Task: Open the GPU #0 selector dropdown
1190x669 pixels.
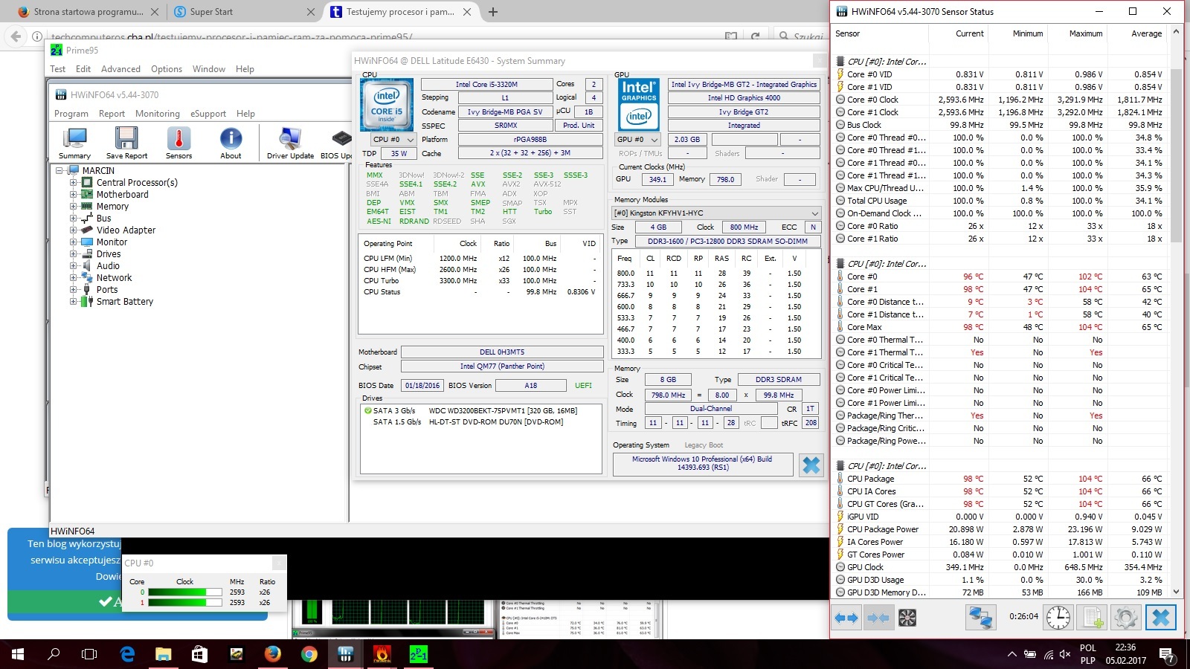Action: pos(638,139)
